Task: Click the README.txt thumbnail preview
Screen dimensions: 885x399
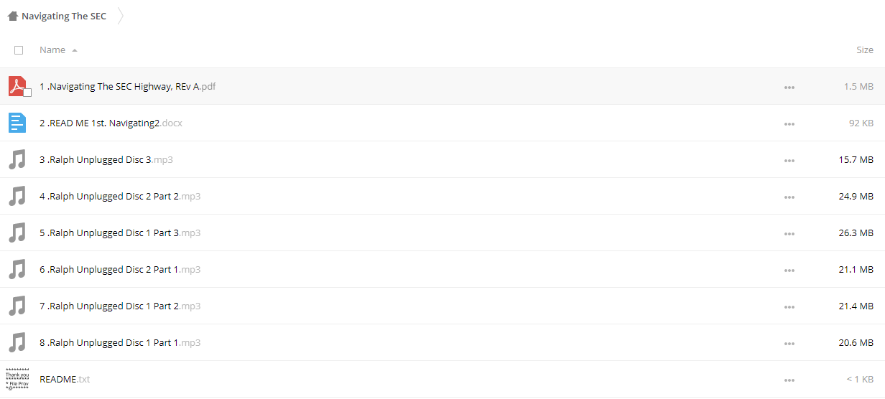Action: (17, 379)
